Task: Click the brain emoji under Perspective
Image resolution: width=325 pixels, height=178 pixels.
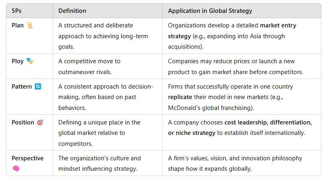Action: point(16,168)
